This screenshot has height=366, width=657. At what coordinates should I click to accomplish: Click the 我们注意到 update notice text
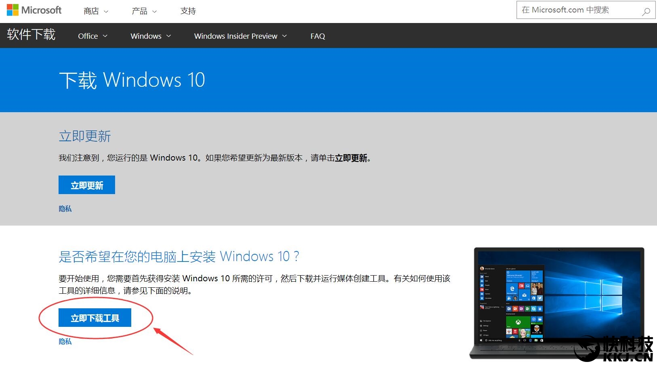coord(215,158)
